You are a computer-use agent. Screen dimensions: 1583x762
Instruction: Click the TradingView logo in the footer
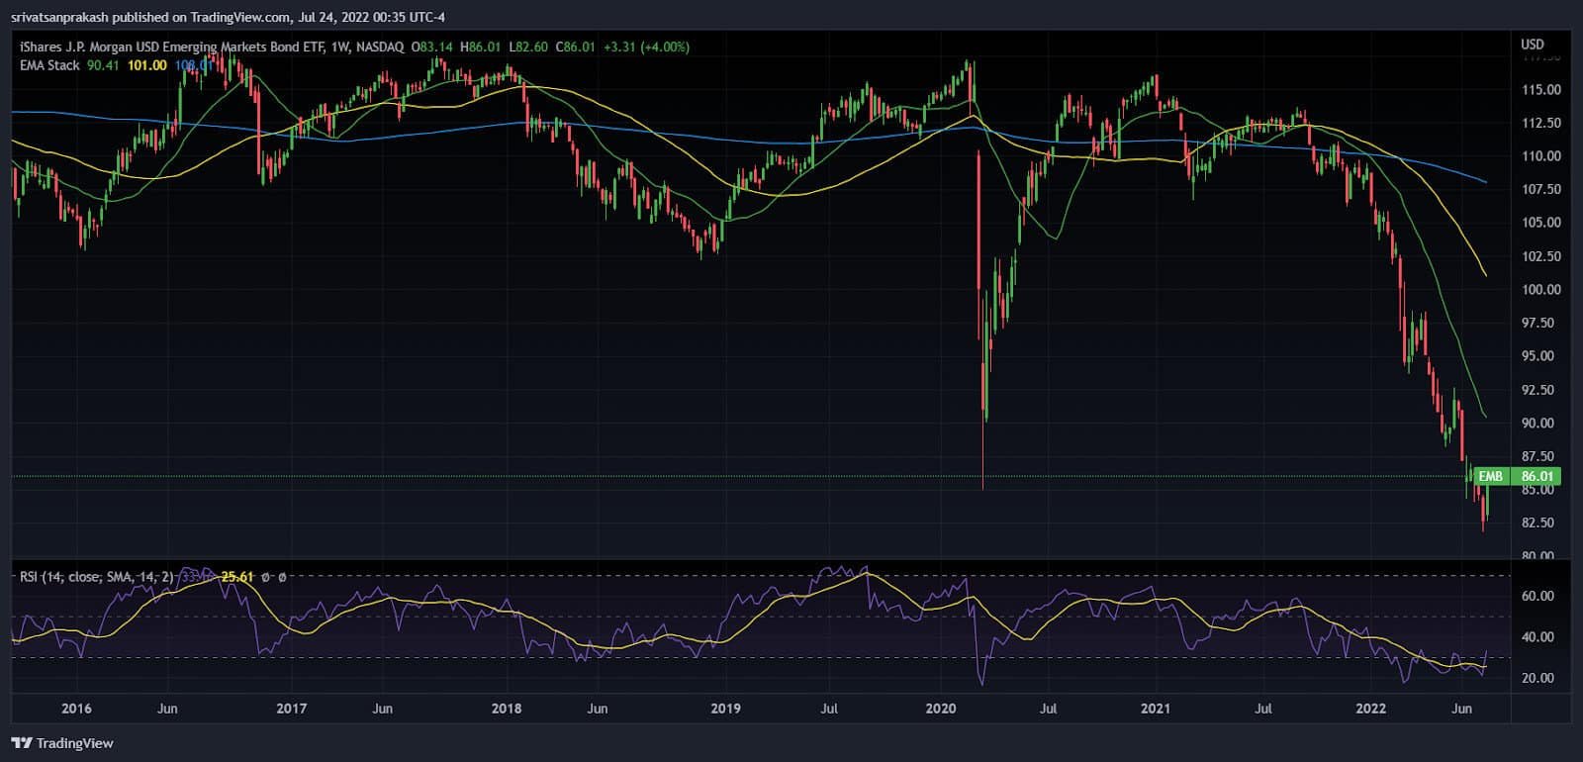pyautogui.click(x=62, y=743)
